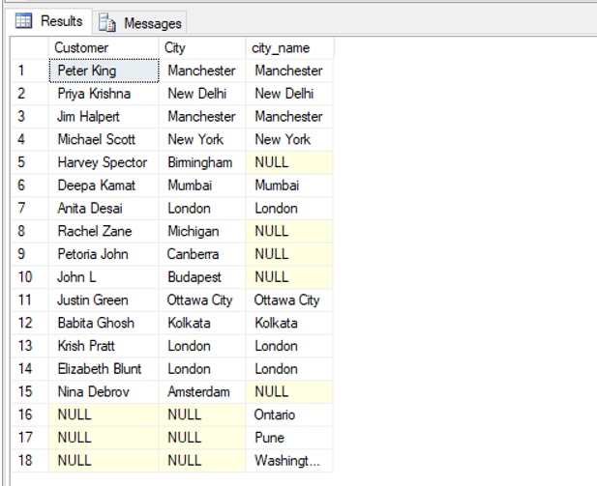Select row header number 1
The height and width of the screenshot is (486, 597).
[x=30, y=71]
